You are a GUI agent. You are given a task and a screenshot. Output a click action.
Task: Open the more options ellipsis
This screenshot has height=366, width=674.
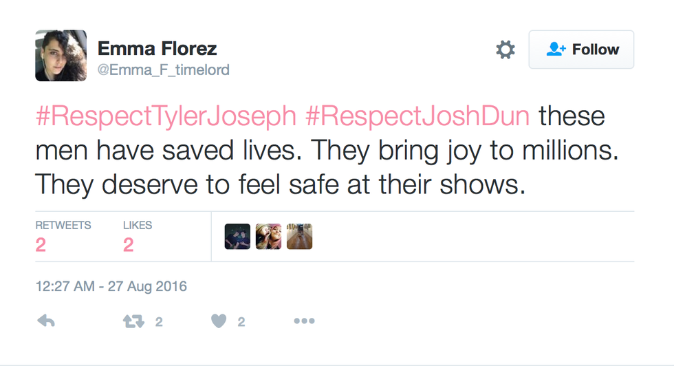point(304,321)
